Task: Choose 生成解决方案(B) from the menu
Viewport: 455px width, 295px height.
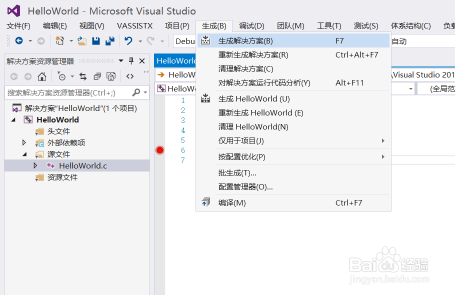Action: 294,41
